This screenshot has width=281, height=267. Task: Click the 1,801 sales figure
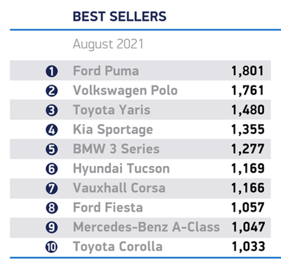[x=248, y=71]
